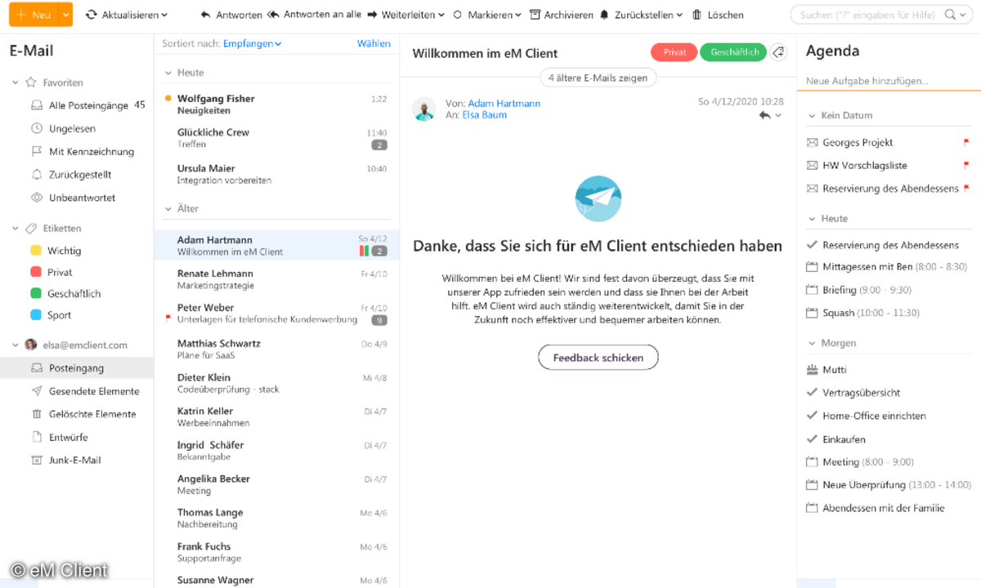Open Ursula Maier's Integration email
Screen dimensions: 981x588
276,174
